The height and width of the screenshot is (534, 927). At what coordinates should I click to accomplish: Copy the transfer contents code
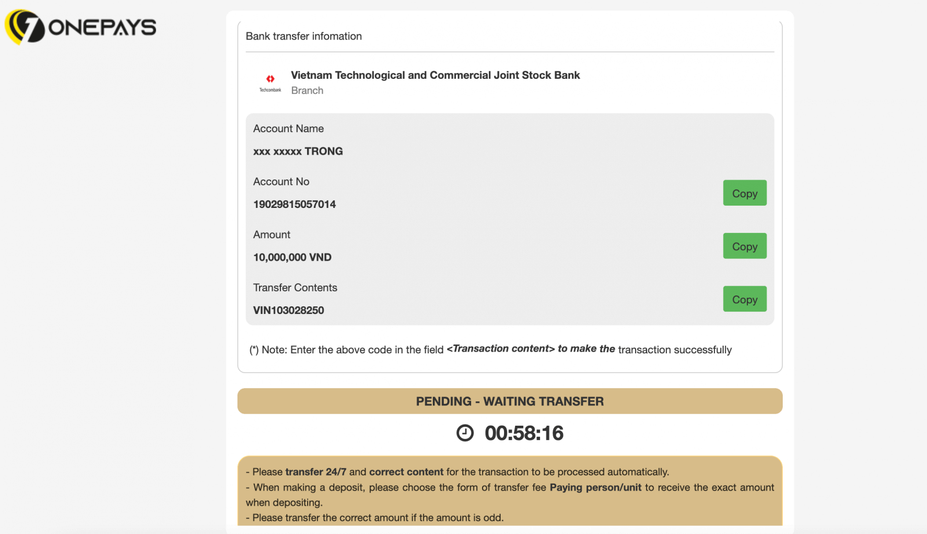[744, 299]
